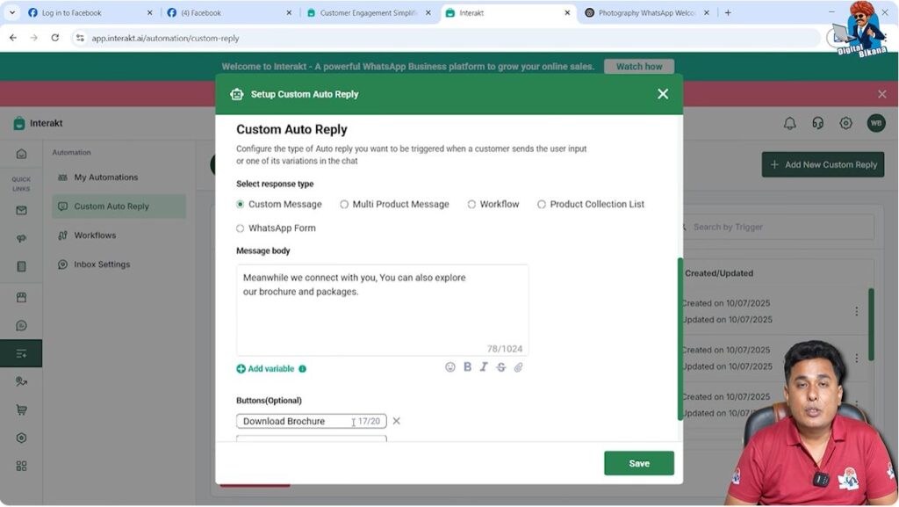
Task: Select the WhatsApp Form option
Action: point(240,228)
